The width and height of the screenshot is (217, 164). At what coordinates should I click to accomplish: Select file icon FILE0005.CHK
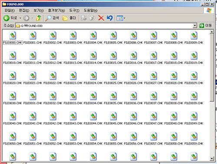pos(113,35)
